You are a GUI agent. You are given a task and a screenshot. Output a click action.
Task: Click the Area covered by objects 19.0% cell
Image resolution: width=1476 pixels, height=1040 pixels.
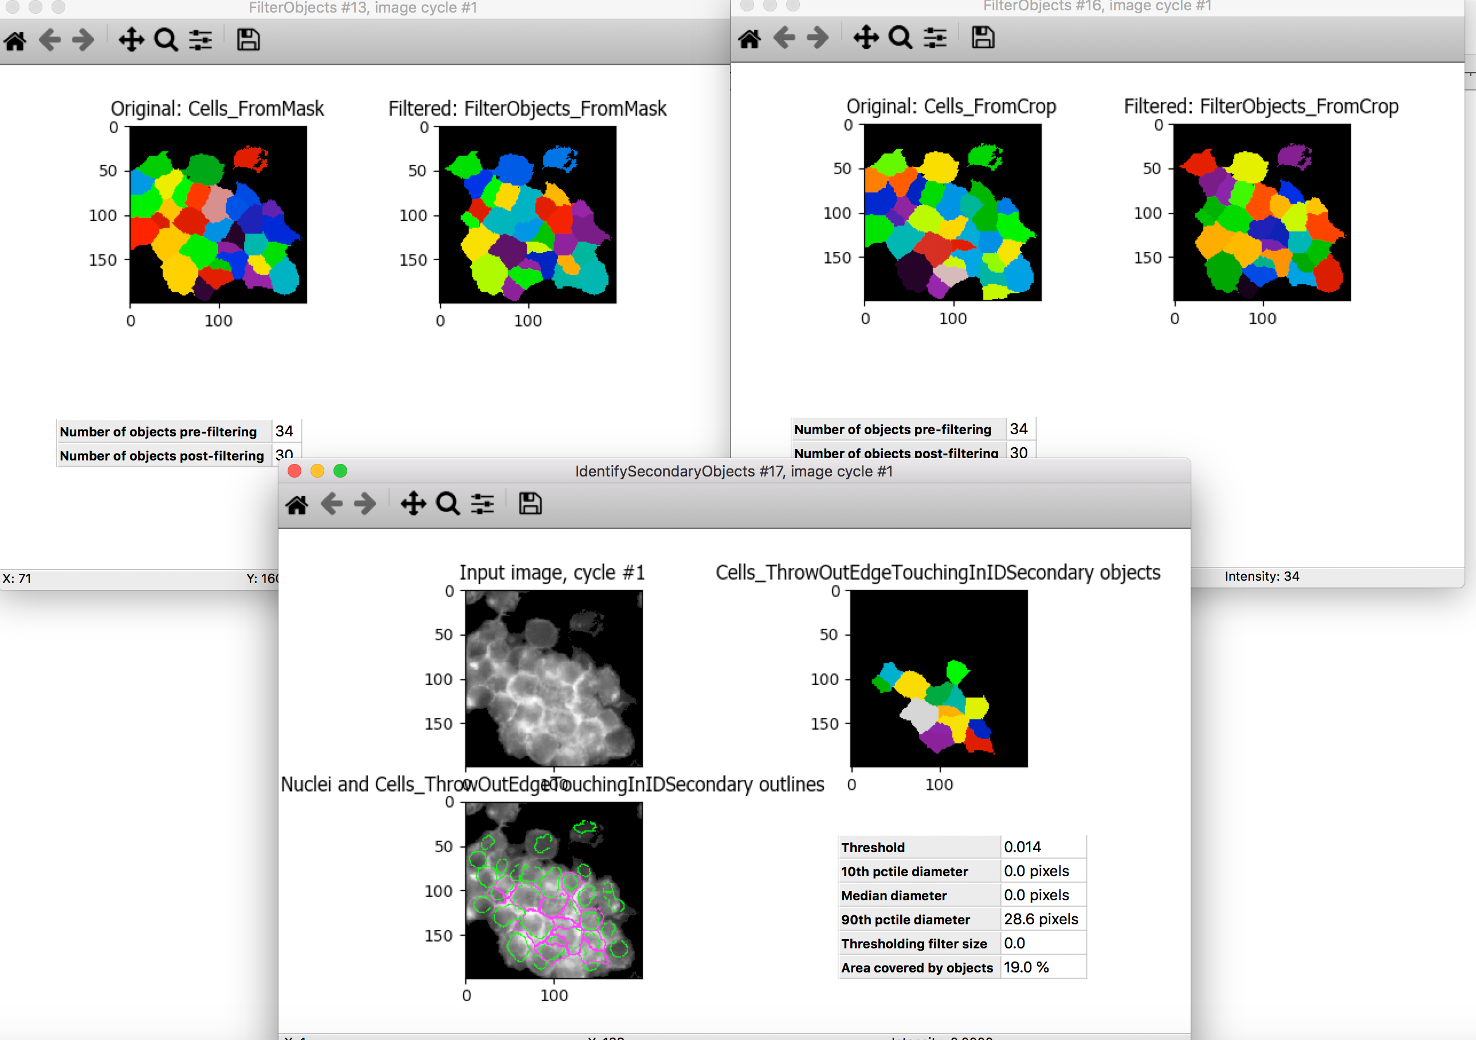(1026, 967)
